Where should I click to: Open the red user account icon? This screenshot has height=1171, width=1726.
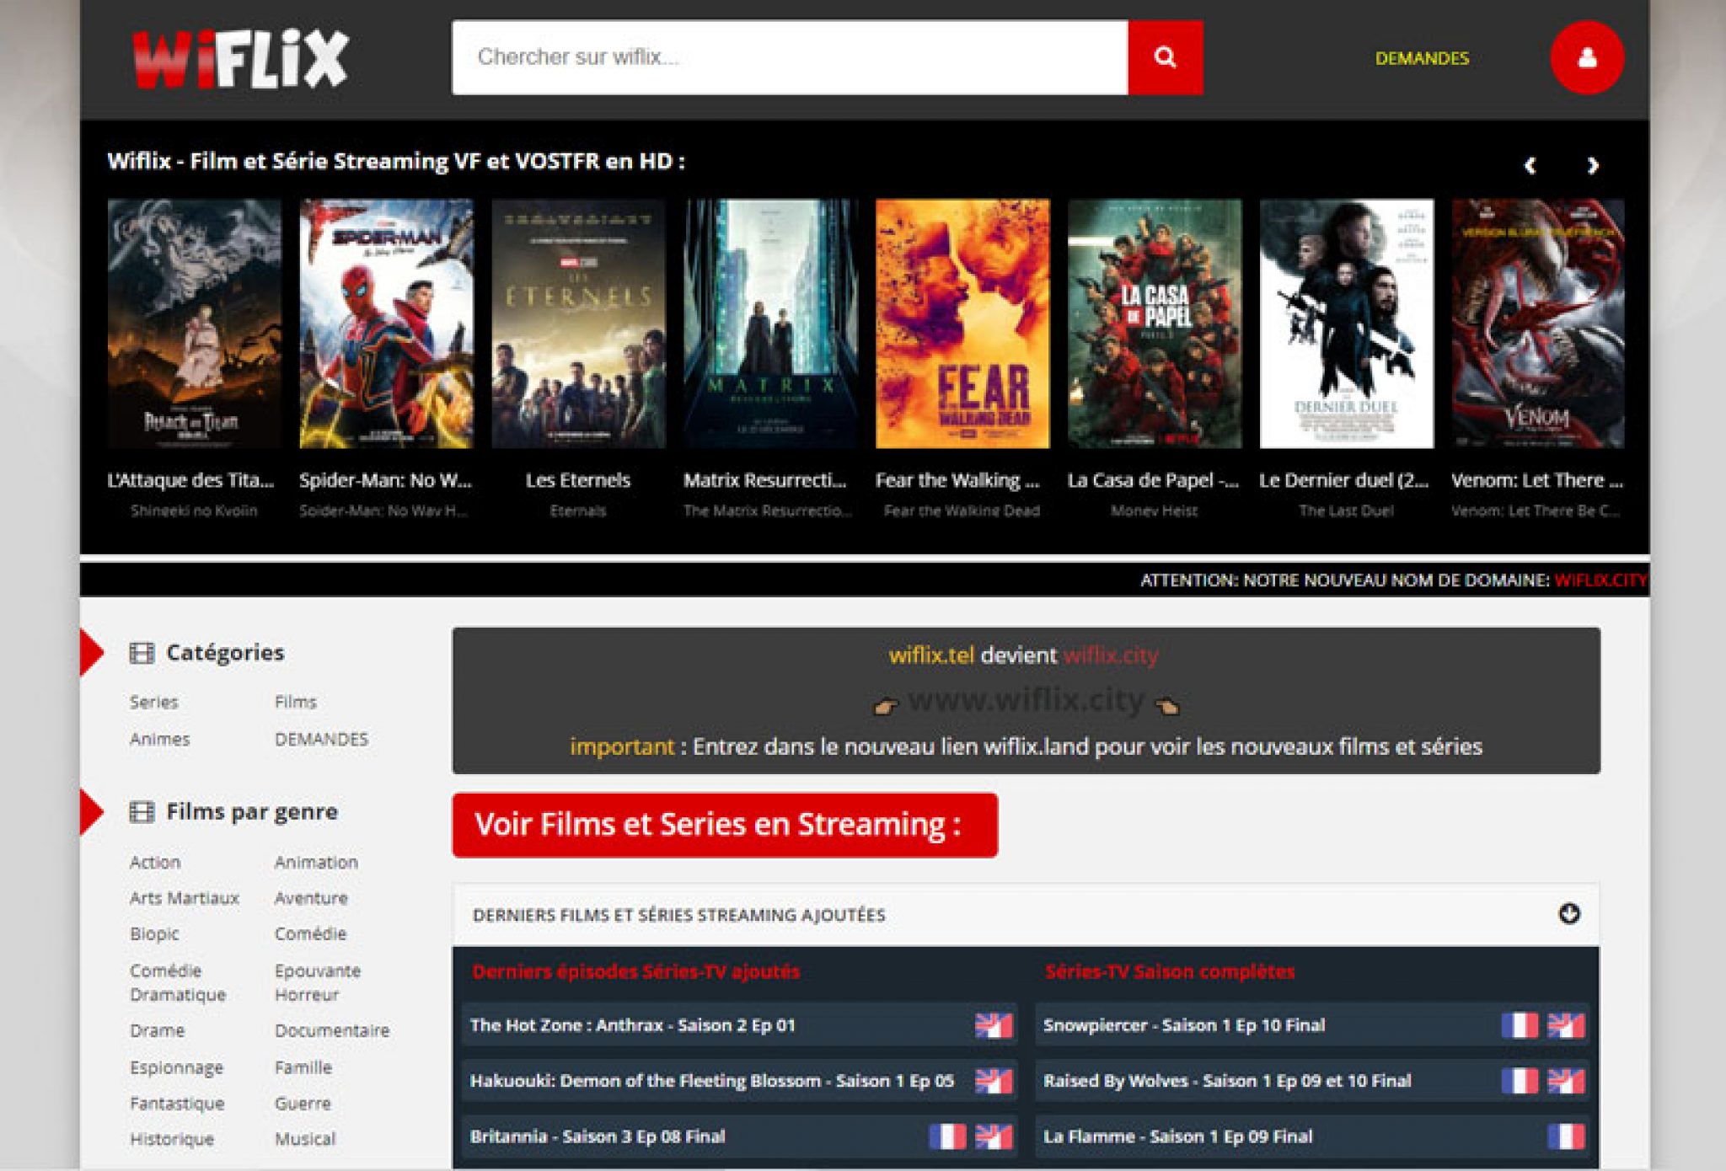click(x=1588, y=57)
